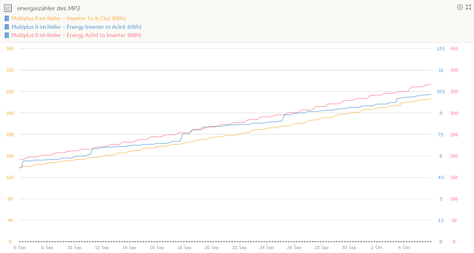Click the pink Energy AcIn1 to Inverter bookmark icon
Viewport: 474px width, 253px height.
[x=7, y=36]
